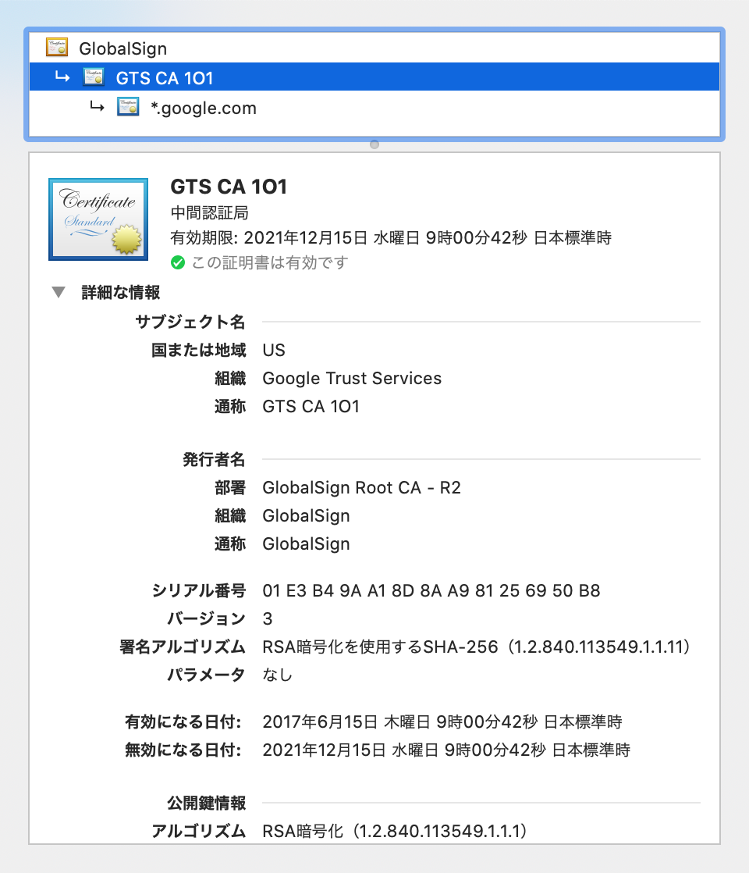
Task: Collapse the 詳細な情報 disclosure triangle
Action: click(59, 292)
